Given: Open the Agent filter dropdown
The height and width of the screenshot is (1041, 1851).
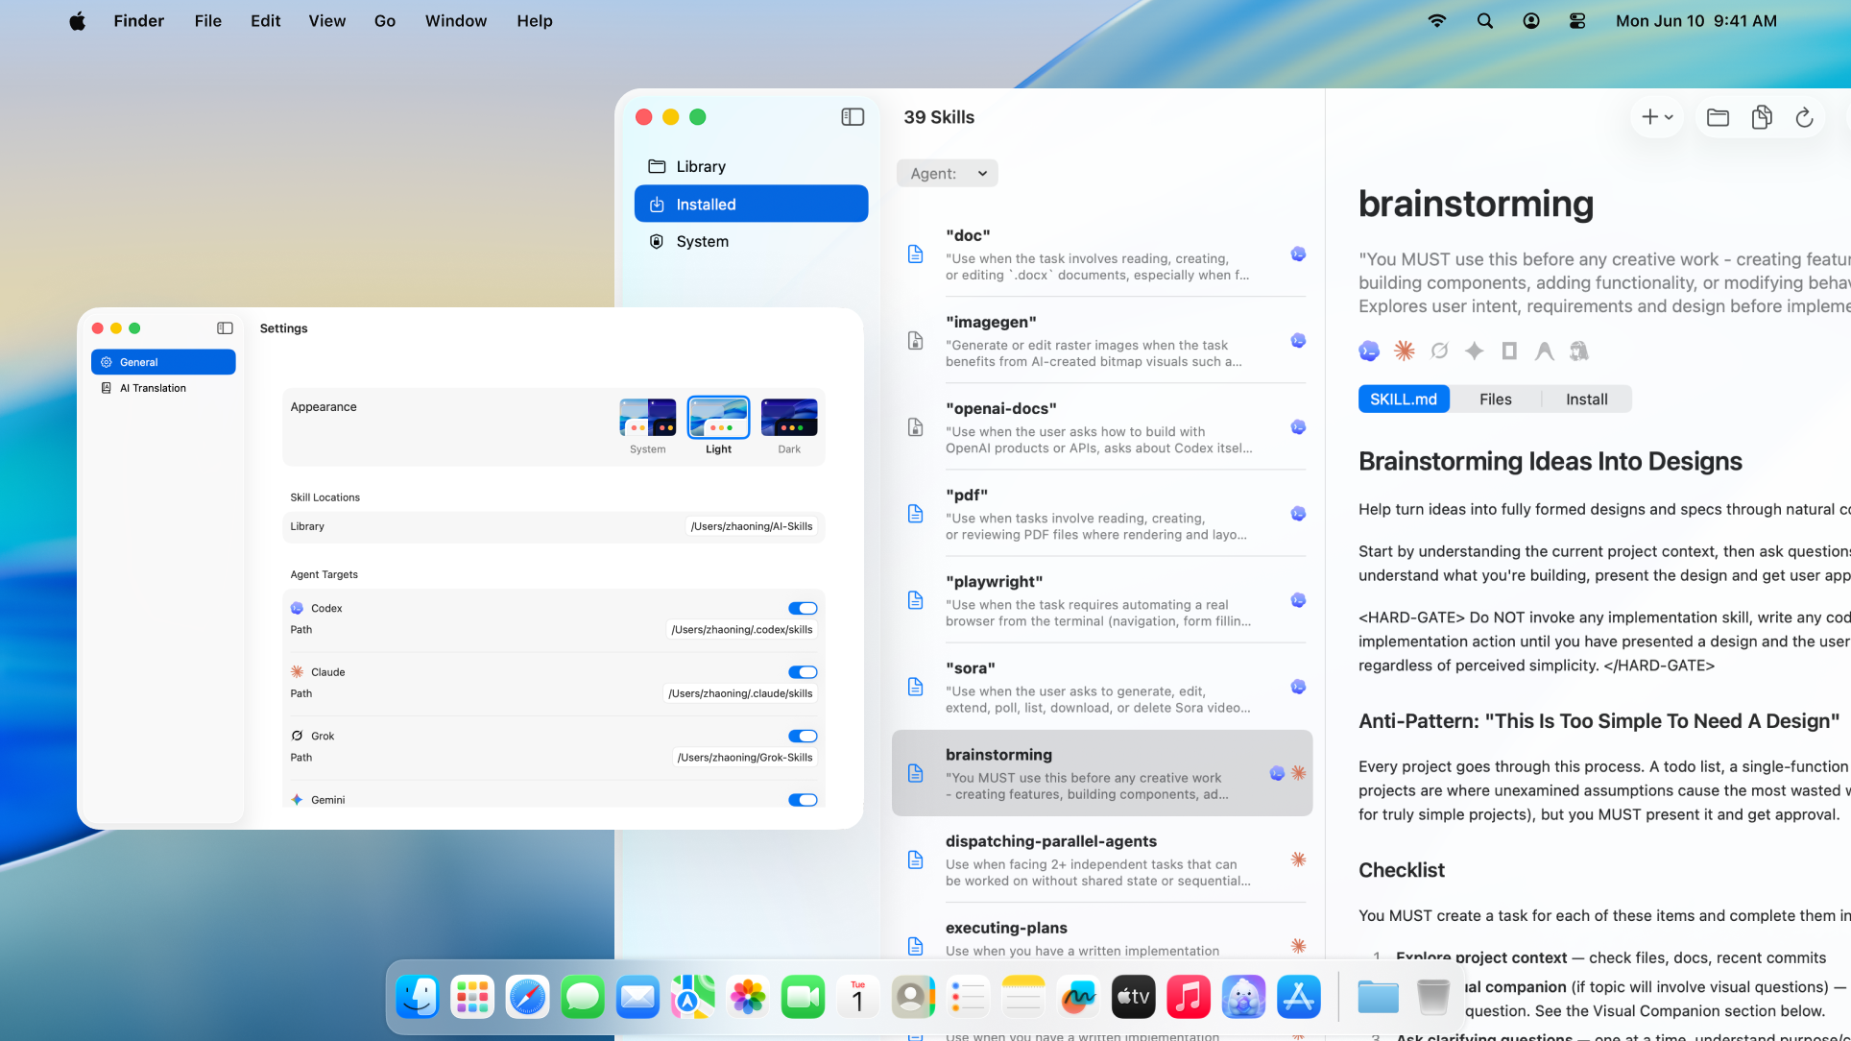Looking at the screenshot, I should tap(948, 173).
